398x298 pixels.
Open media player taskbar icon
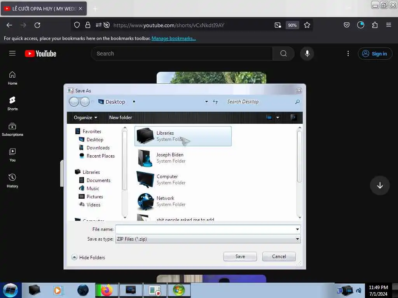(x=58, y=290)
